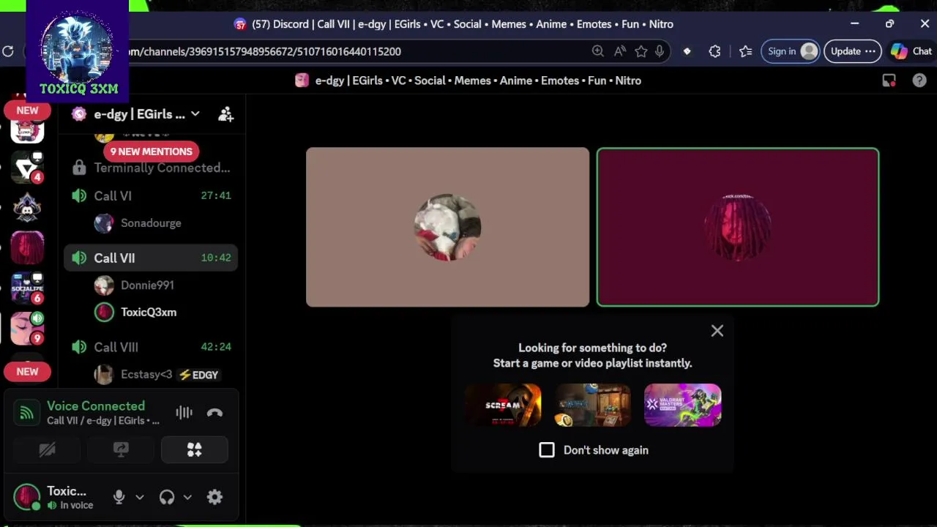
Task: Open server icon with 4 badge
Action: click(x=27, y=168)
